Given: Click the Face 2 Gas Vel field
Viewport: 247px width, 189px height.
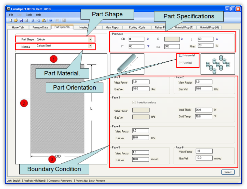Looking at the screenshot, I should (x=204, y=89).
